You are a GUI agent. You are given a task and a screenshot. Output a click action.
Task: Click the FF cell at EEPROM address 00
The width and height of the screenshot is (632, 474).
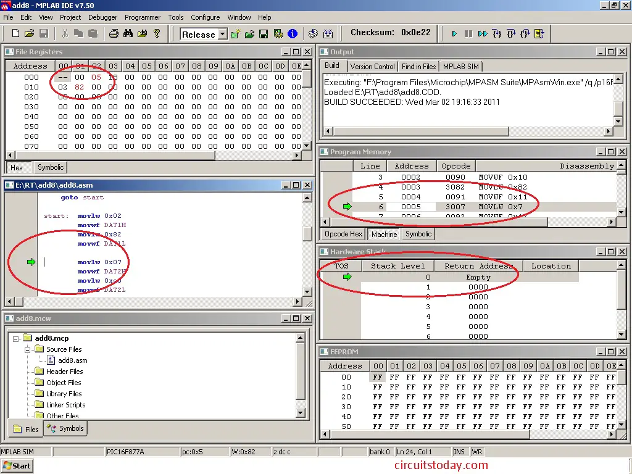click(378, 377)
